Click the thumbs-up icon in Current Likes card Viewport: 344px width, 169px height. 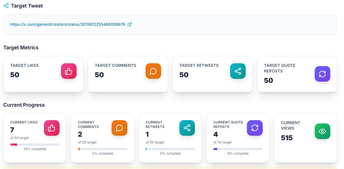click(52, 128)
